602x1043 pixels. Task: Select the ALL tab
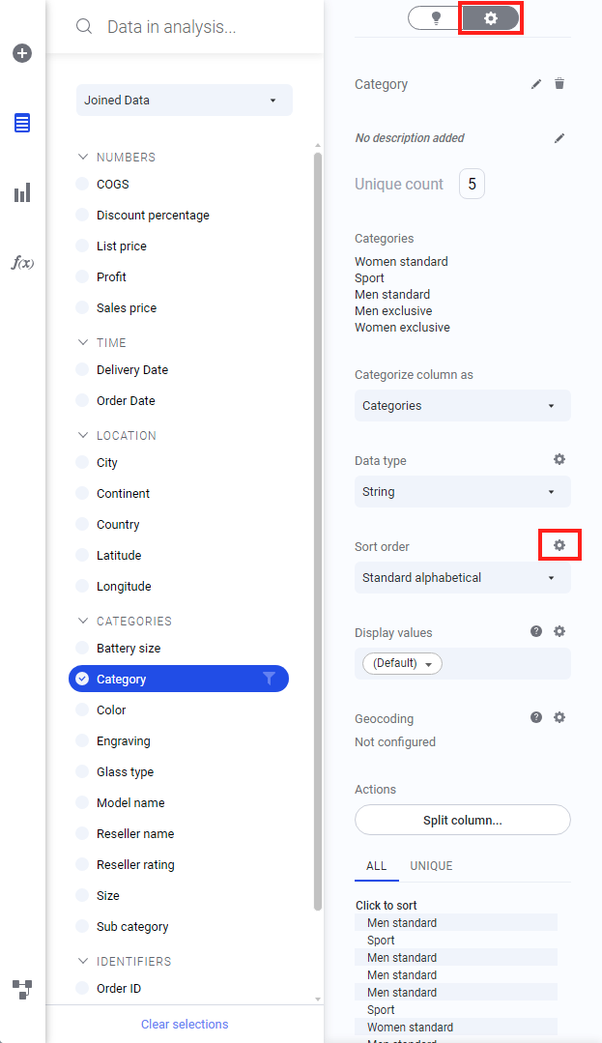[x=376, y=866]
